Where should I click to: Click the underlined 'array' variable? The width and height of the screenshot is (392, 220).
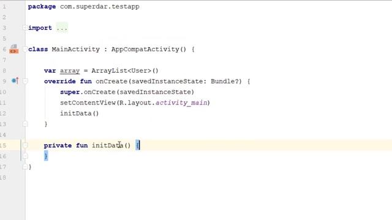pyautogui.click(x=70, y=71)
